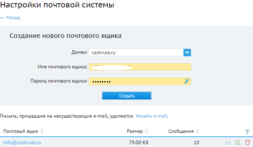Open the funnel filter icon above the table
The height and width of the screenshot is (147, 253).
click(x=247, y=131)
